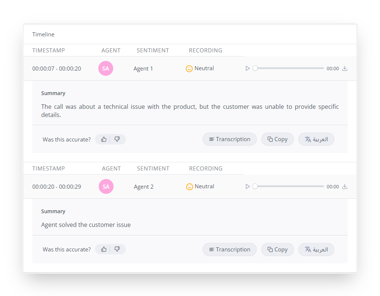Thumbs down the Agent 2 summary
Screen dimensions: 380x296
pyautogui.click(x=117, y=249)
